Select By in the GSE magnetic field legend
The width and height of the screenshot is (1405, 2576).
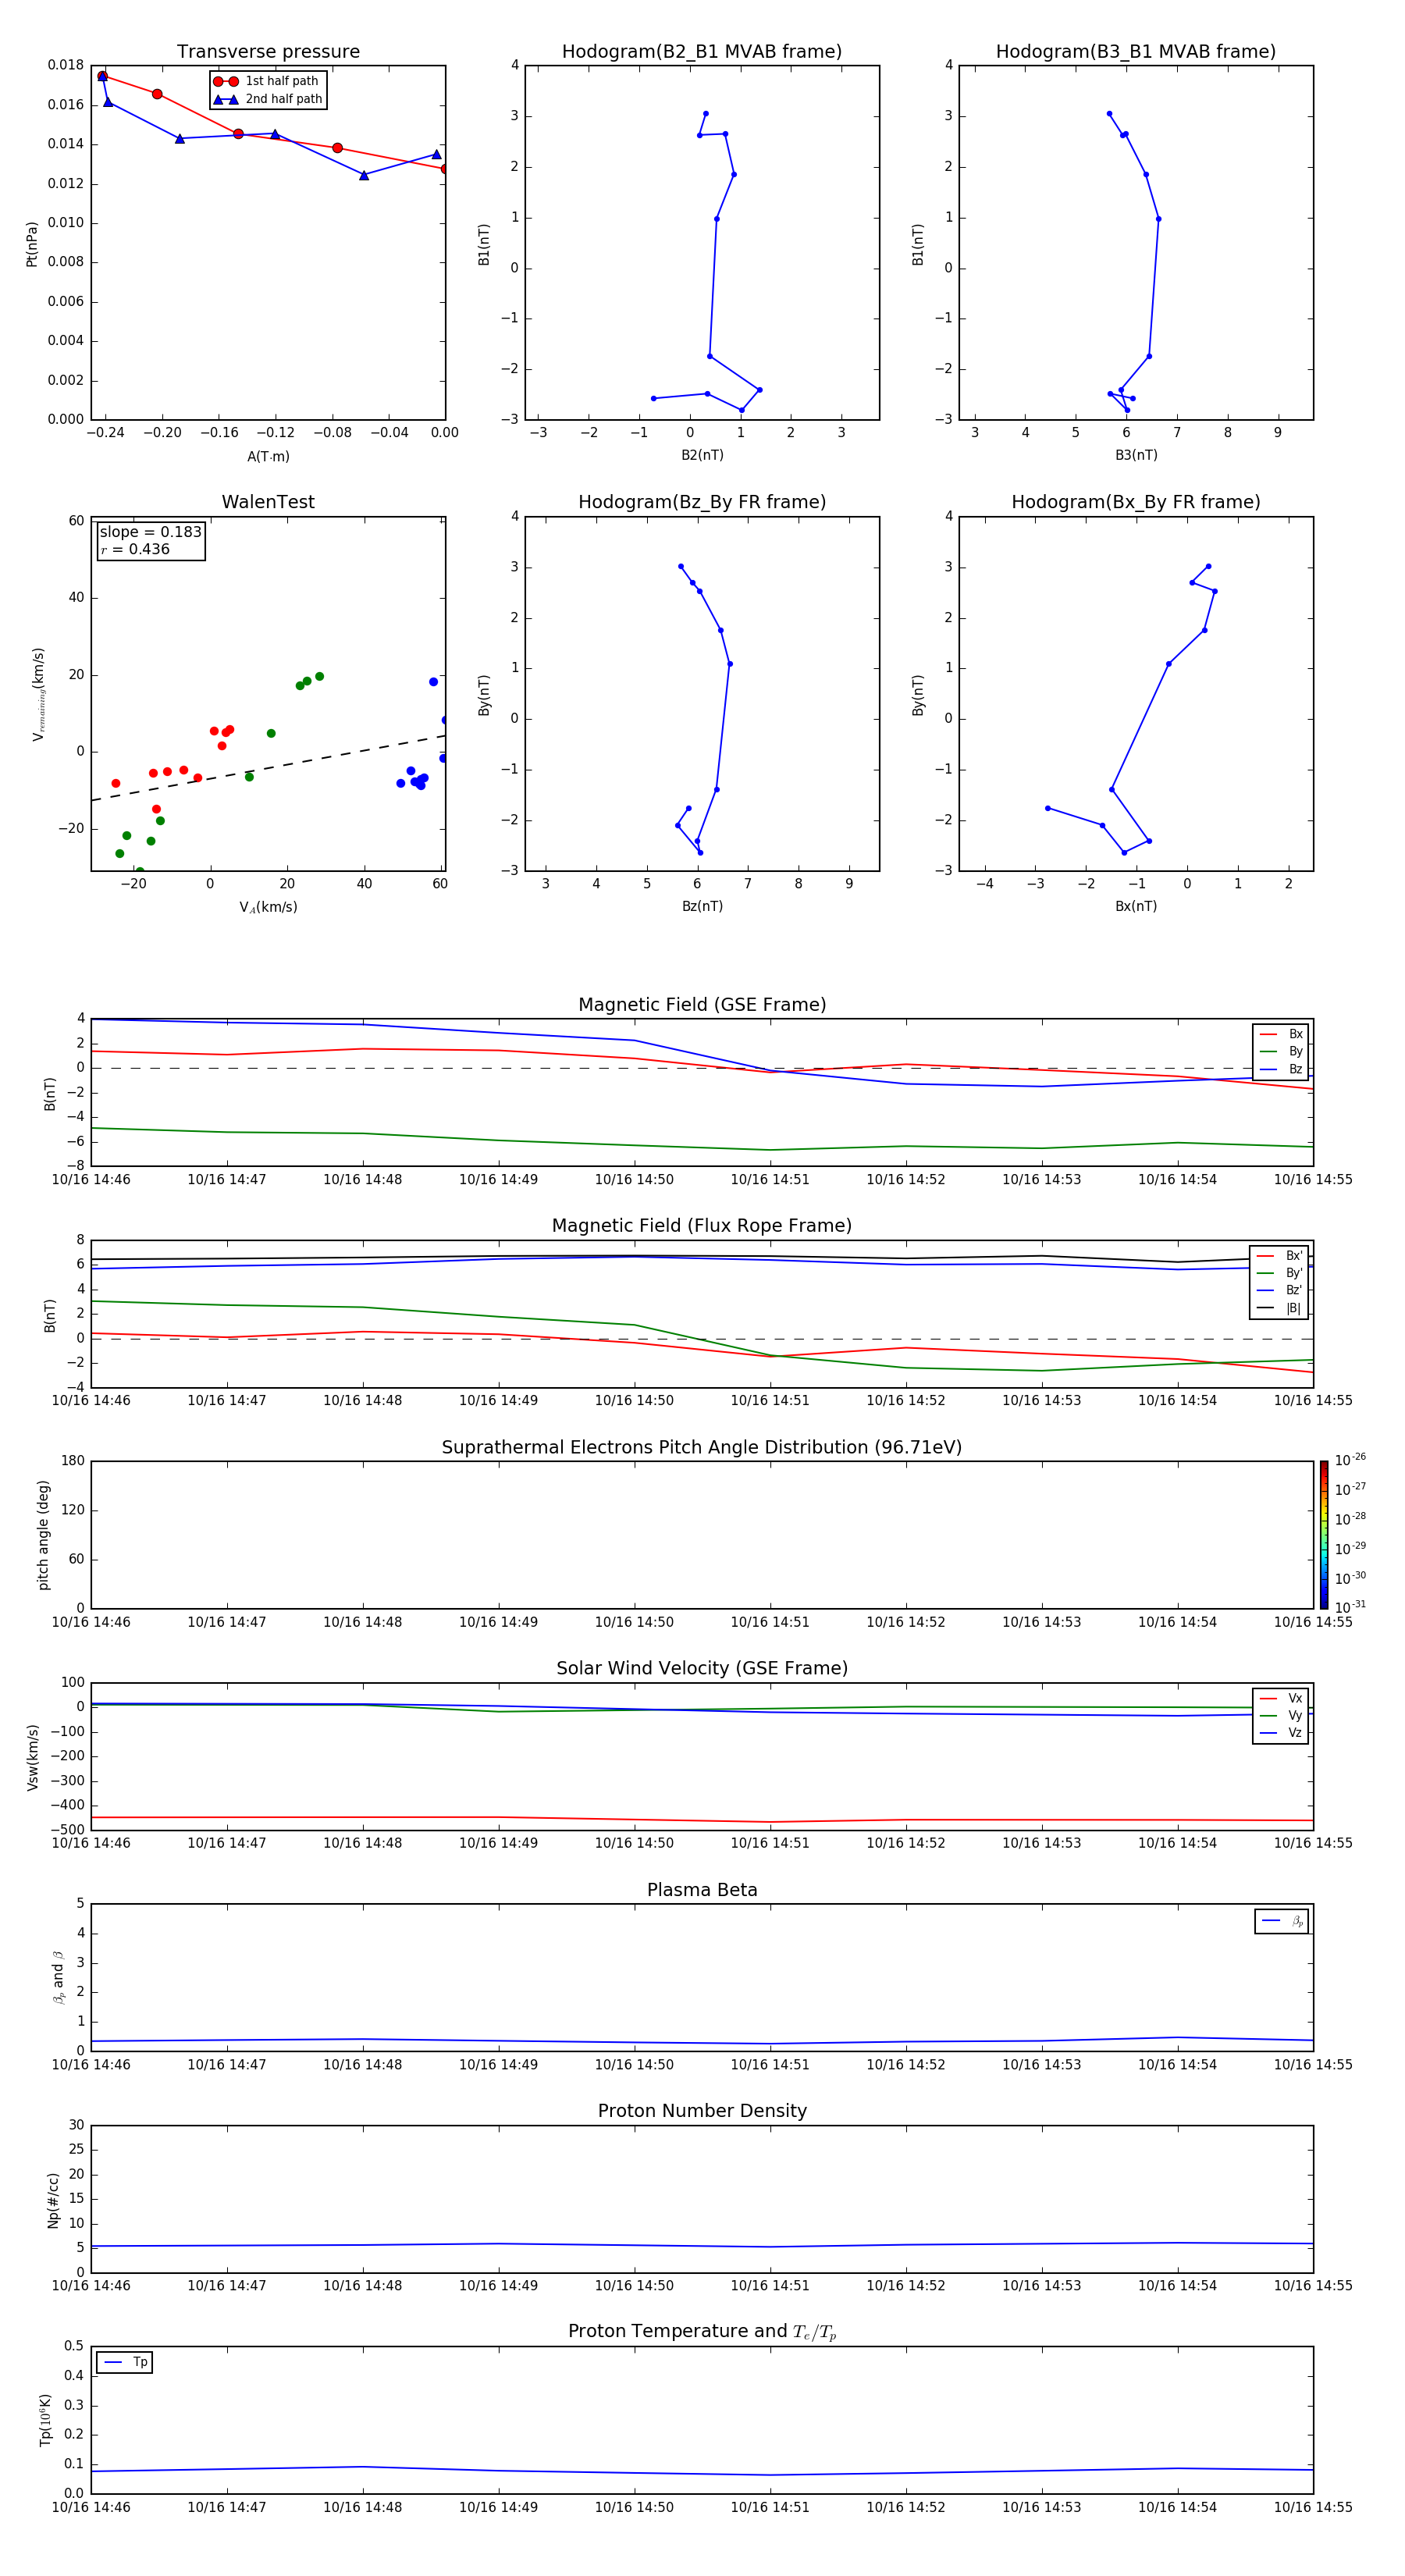[1281, 1051]
